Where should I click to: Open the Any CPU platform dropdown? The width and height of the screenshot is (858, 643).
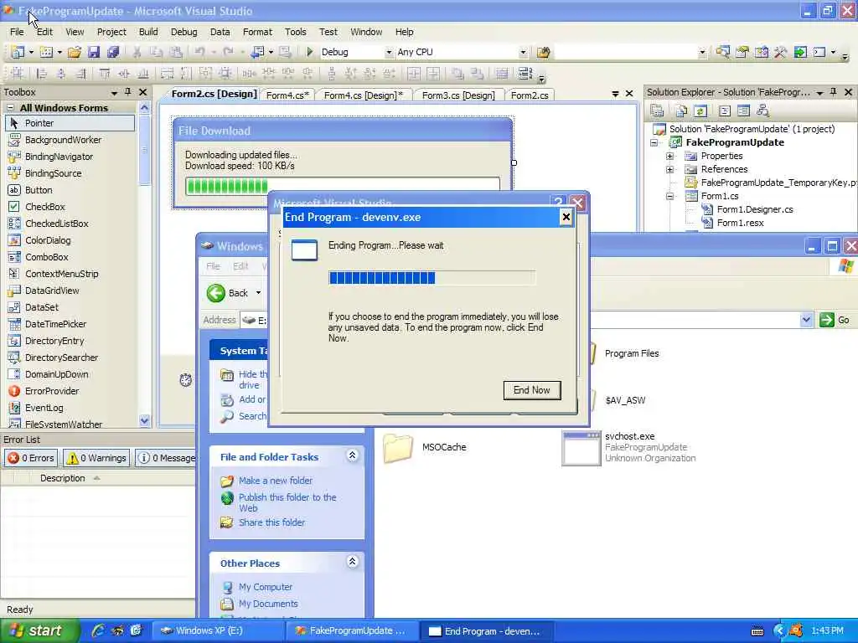point(523,53)
